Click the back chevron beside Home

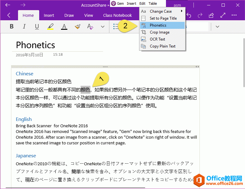click(9, 15)
